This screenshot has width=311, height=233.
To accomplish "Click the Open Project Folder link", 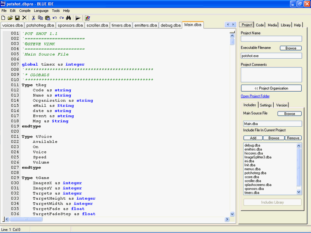I will coord(255,96).
